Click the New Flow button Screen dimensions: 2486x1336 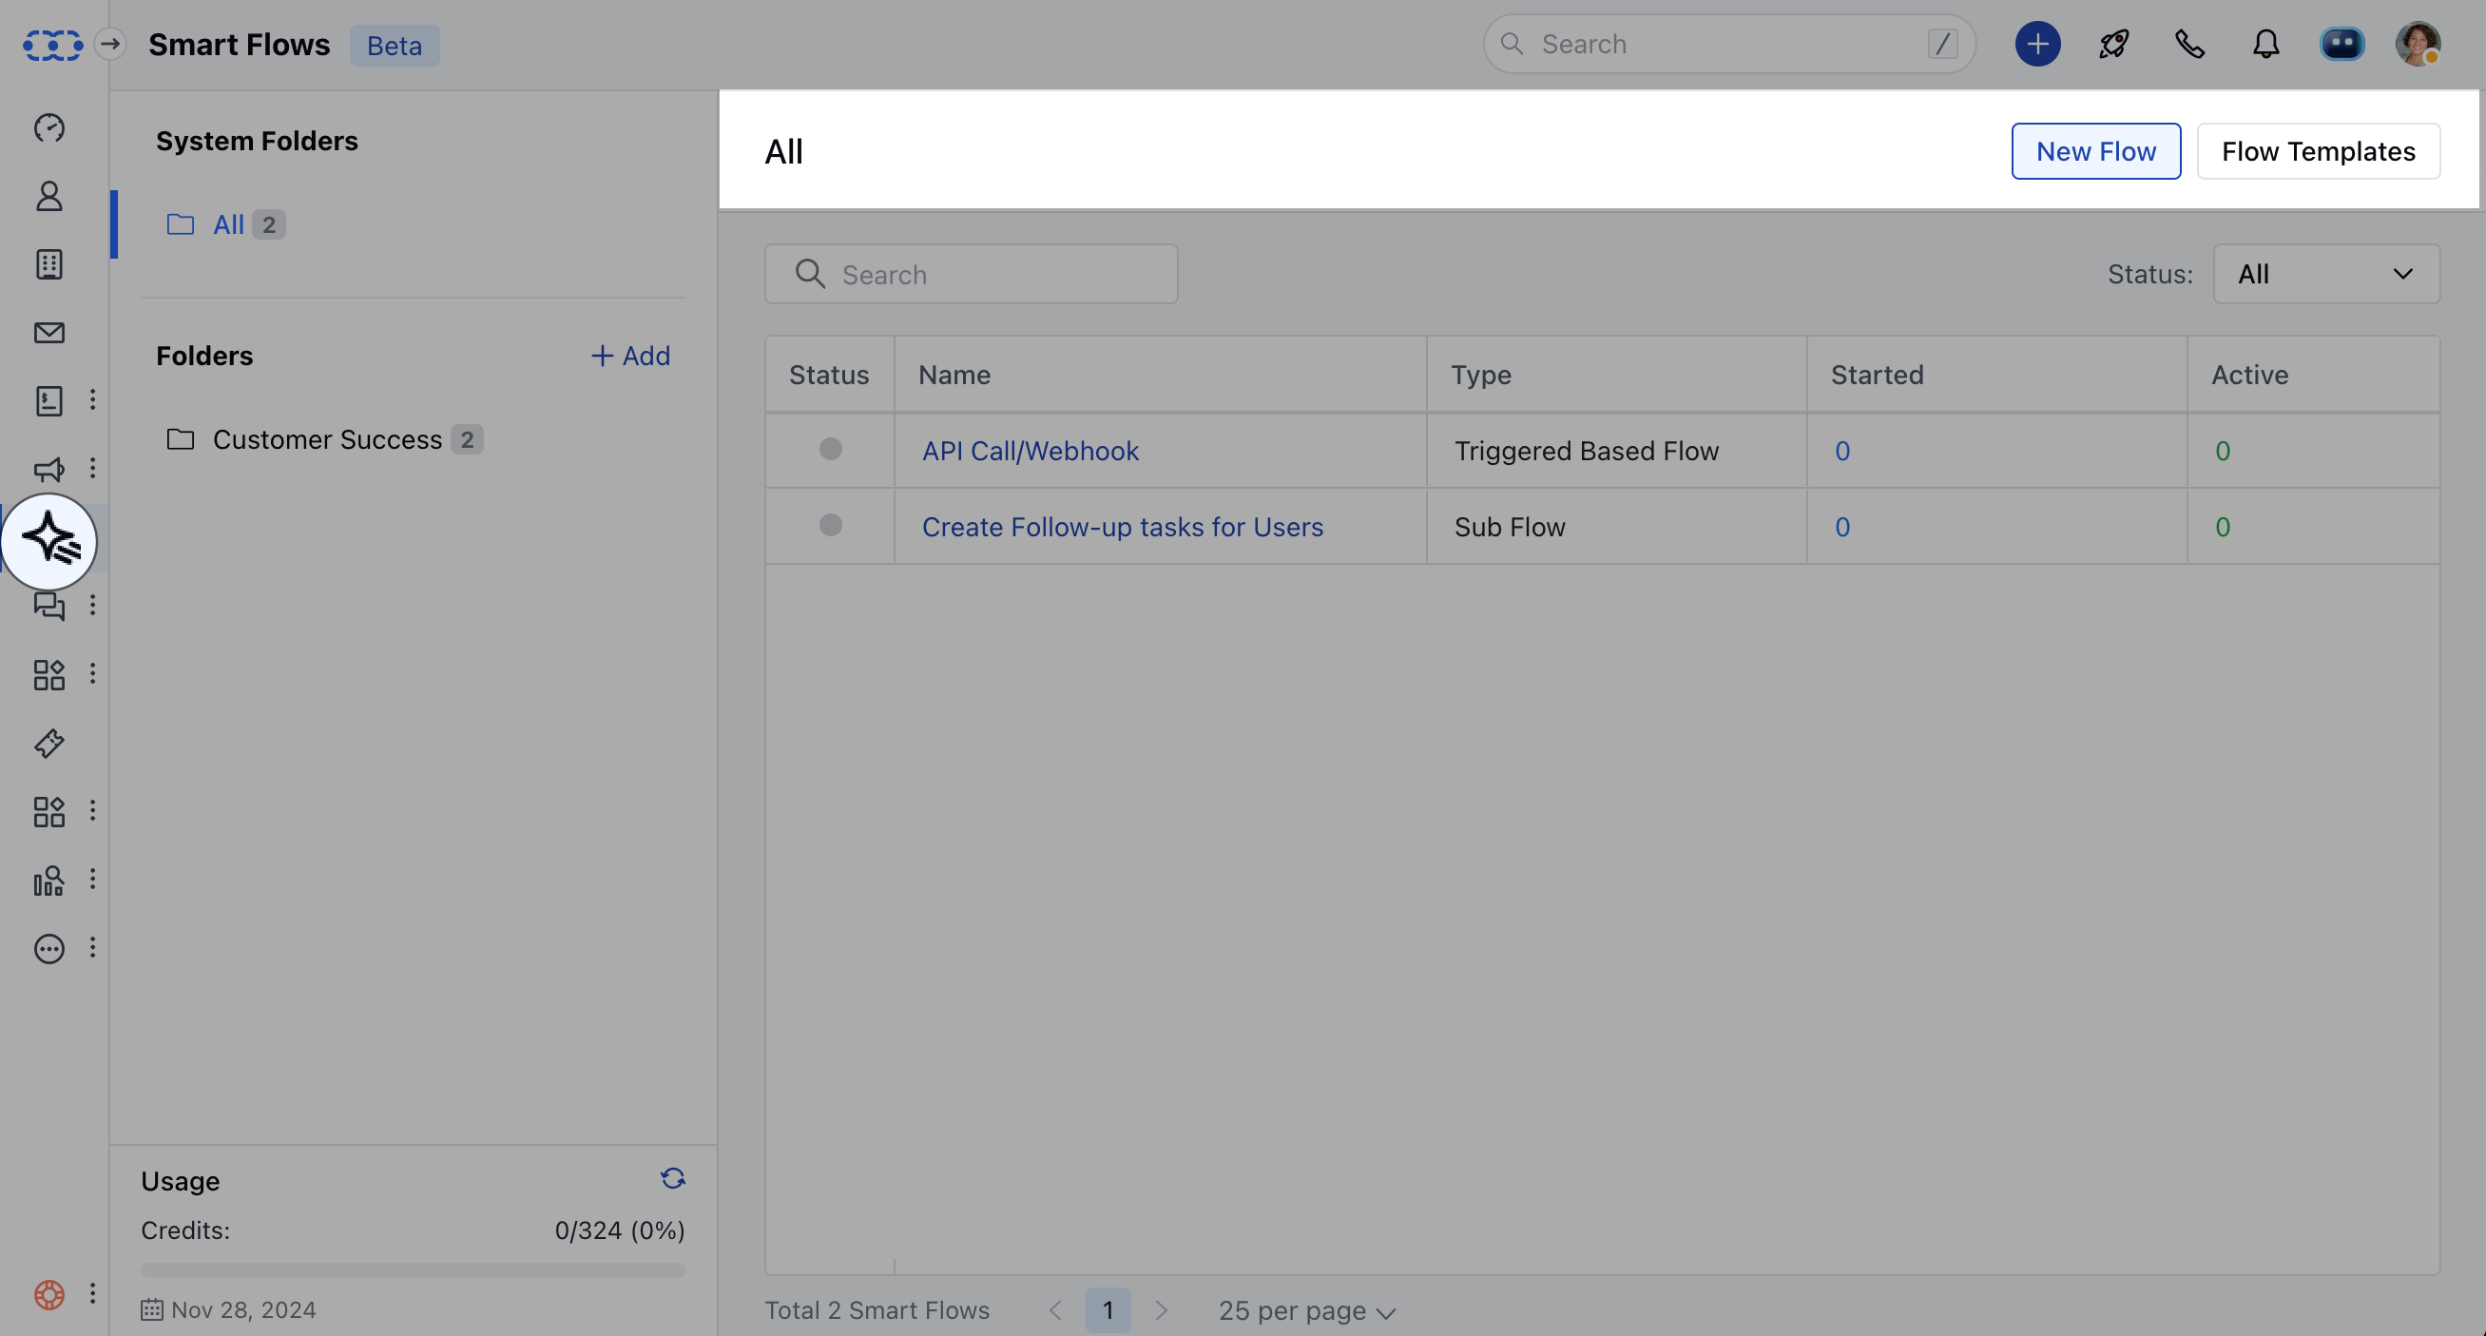coord(2095,151)
